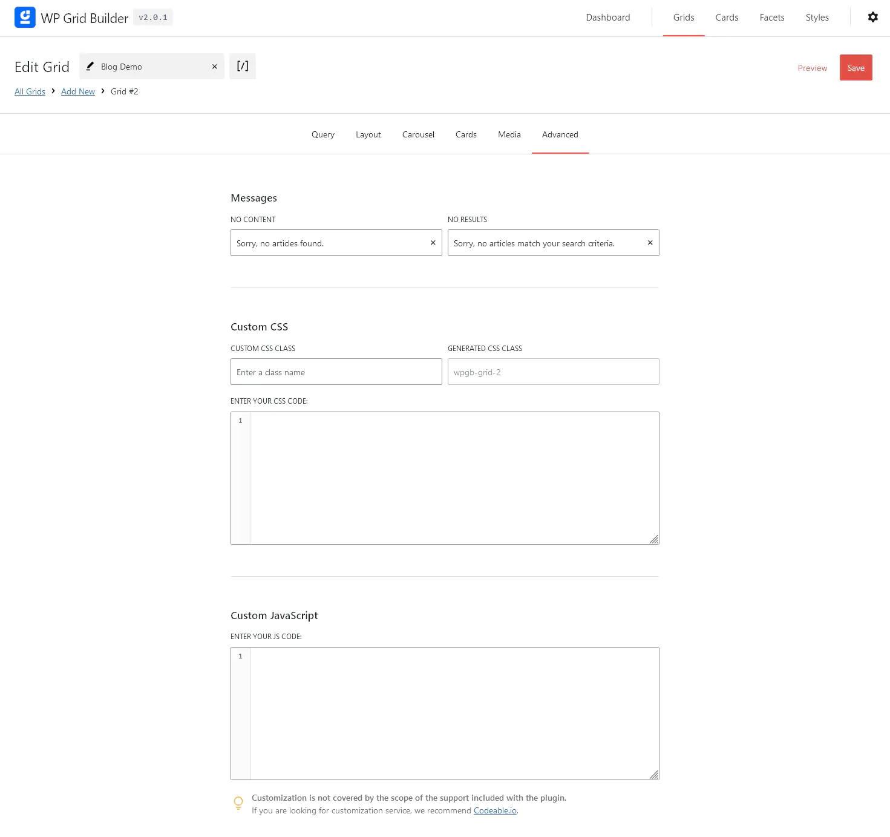Open plugin settings via the gear icon
The height and width of the screenshot is (837, 890).
pyautogui.click(x=872, y=17)
